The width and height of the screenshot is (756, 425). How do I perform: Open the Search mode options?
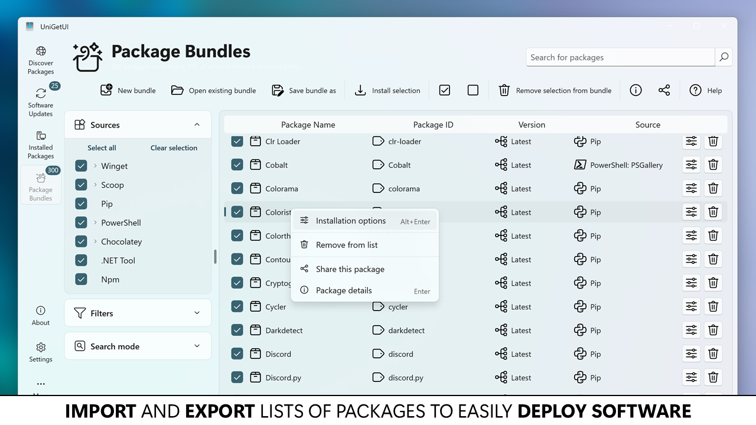click(138, 346)
